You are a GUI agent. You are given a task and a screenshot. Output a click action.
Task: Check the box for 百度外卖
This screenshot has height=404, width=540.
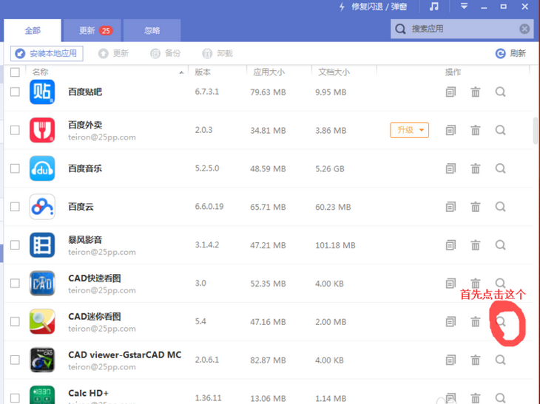pos(15,130)
